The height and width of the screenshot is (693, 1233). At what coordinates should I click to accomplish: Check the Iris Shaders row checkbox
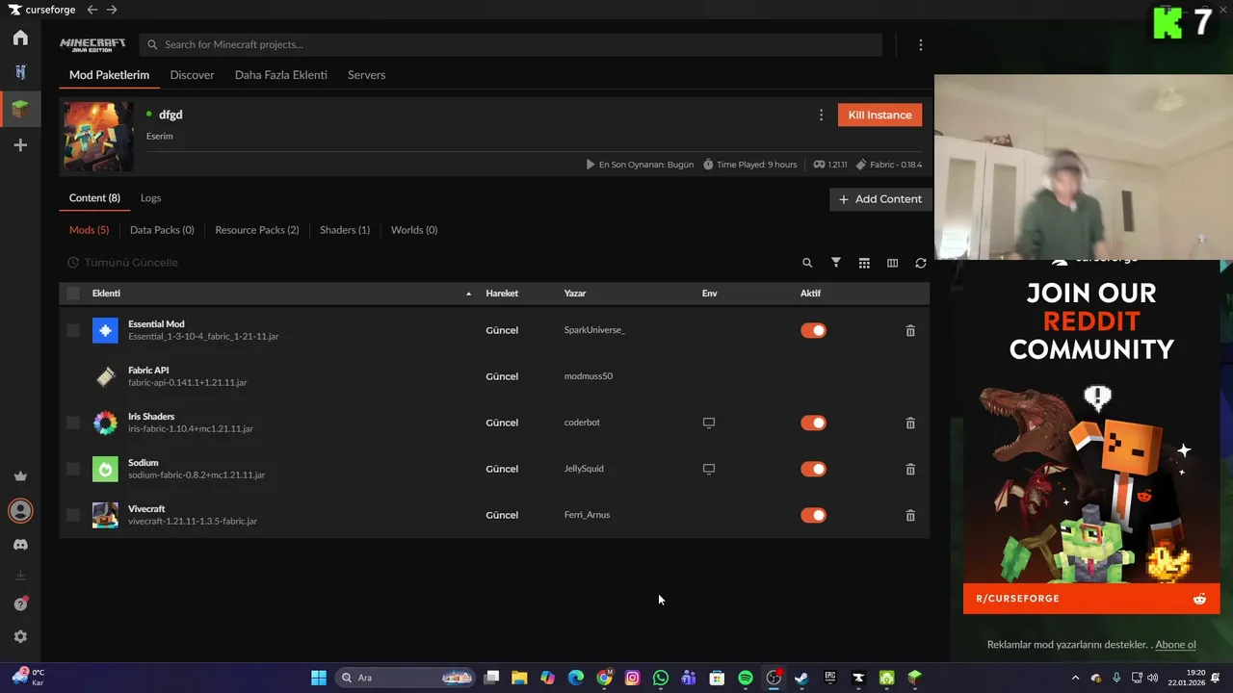73,423
